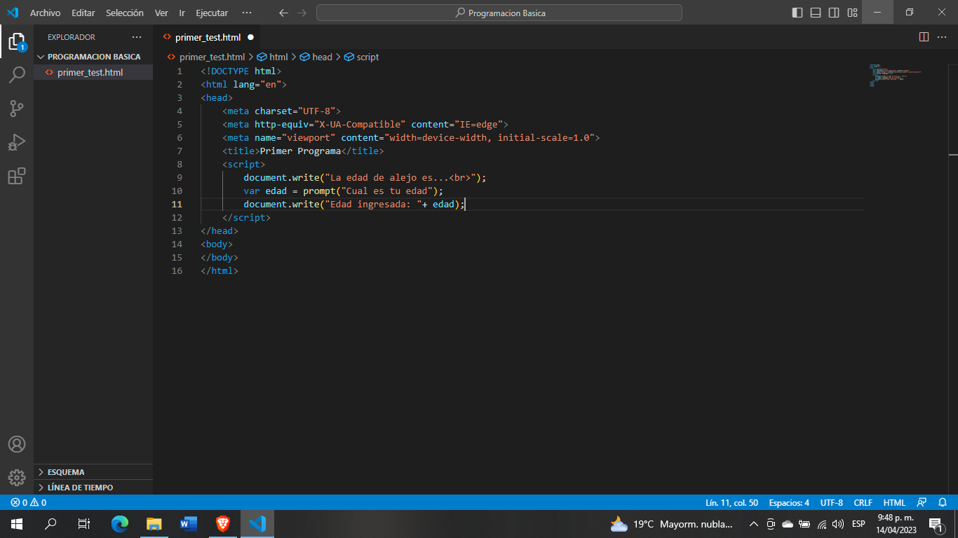Open the Run and Debug view

tap(17, 142)
